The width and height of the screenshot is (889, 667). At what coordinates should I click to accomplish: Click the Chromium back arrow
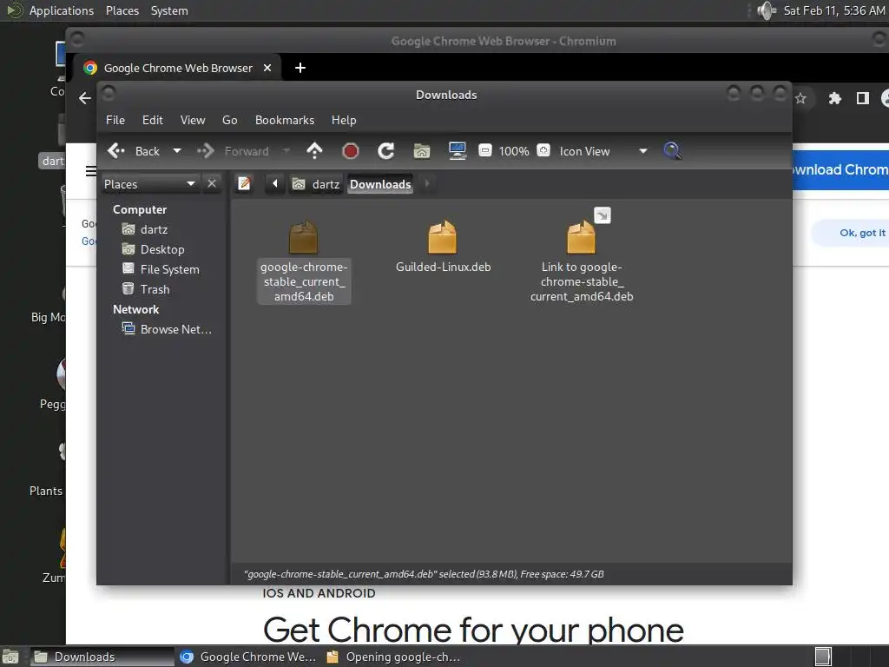pyautogui.click(x=85, y=98)
